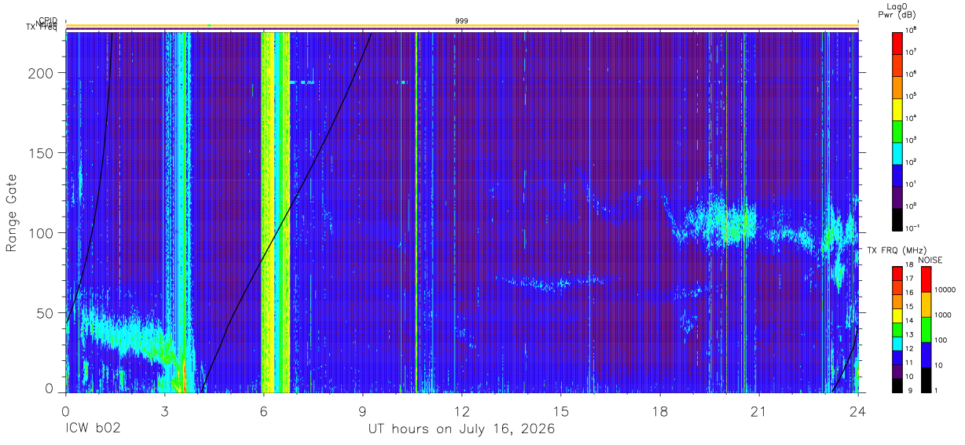This screenshot has height=445, width=965.
Task: Click the 'UT hours on July 16, 2026' axis title
Action: coord(462,429)
